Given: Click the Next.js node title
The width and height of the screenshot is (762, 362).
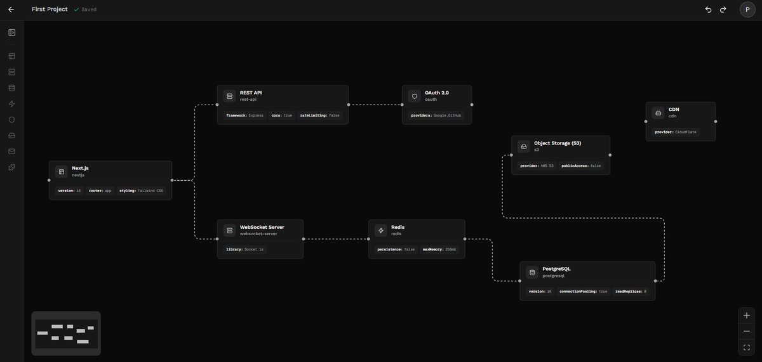Looking at the screenshot, I should [x=80, y=168].
